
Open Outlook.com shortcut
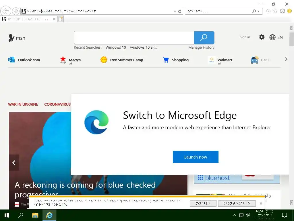click(x=24, y=60)
